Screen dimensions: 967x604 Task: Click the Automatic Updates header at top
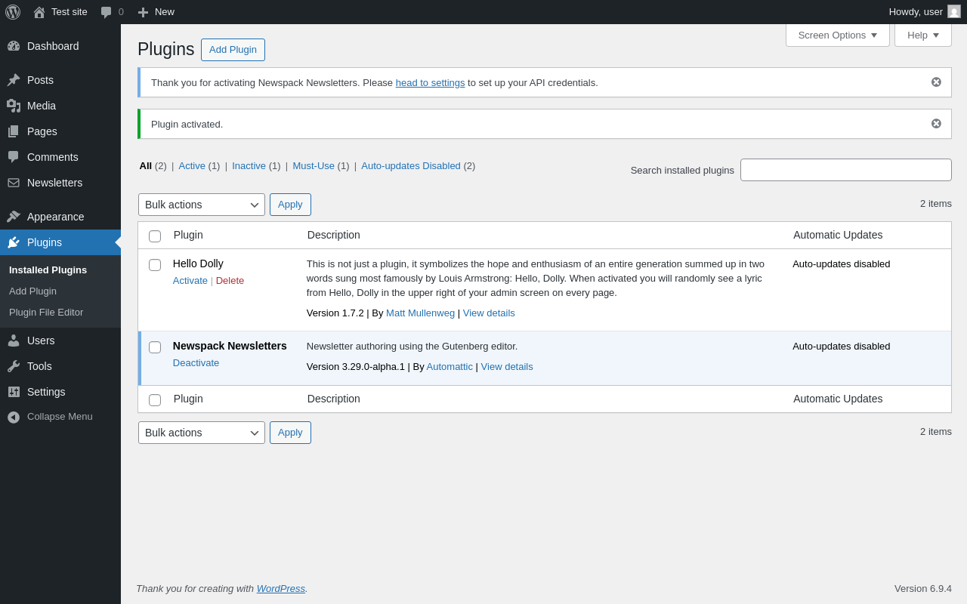click(838, 235)
